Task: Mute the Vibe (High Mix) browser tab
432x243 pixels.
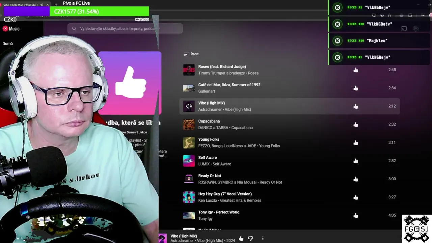Action: coord(42,5)
